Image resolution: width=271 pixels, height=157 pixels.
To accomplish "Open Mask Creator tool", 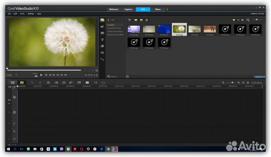I will [x=103, y=83].
